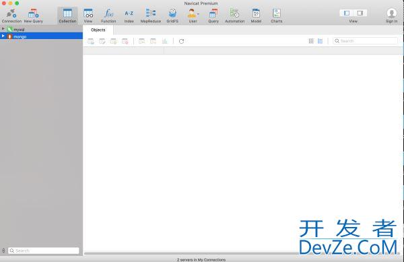
Task: Select the MapReduce toolbar icon
Action: point(150,15)
